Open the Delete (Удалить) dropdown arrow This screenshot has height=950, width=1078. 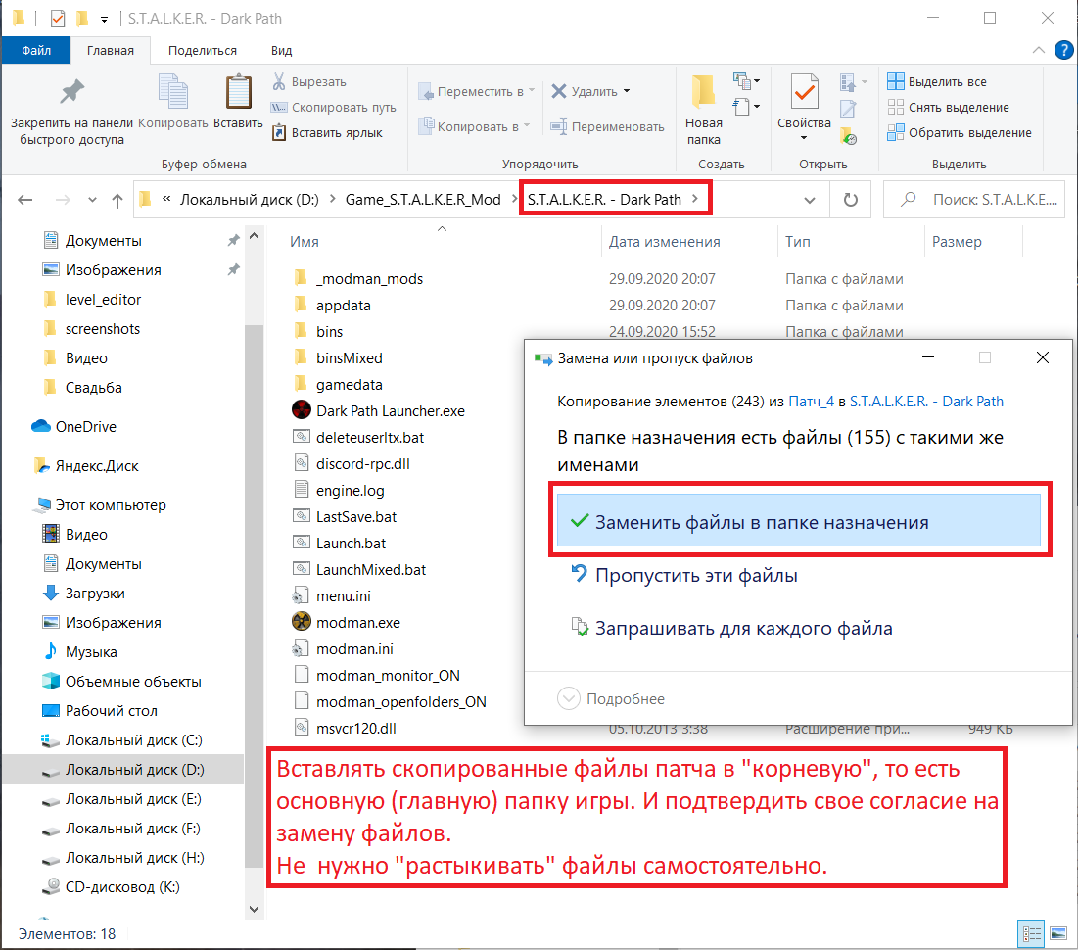(x=627, y=91)
